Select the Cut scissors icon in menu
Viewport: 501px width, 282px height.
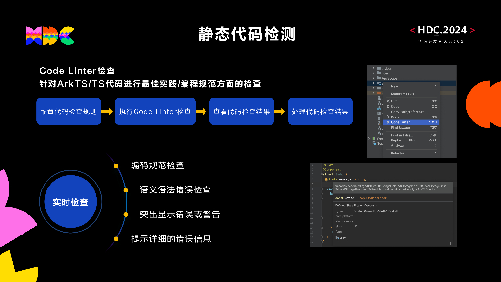coord(387,101)
